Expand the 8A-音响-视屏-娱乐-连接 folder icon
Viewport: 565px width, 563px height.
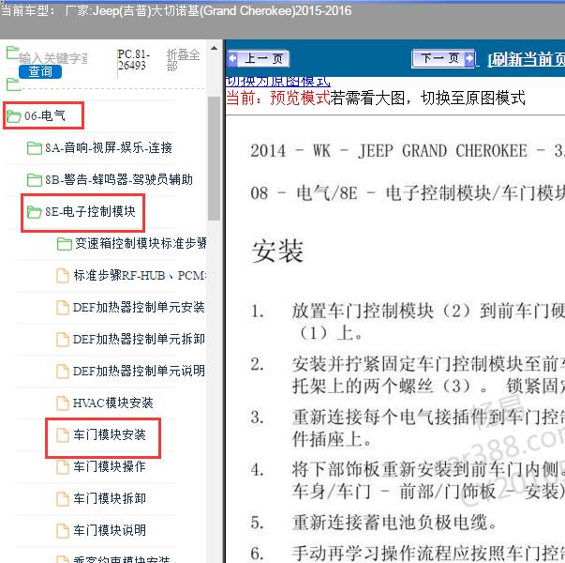tap(35, 148)
